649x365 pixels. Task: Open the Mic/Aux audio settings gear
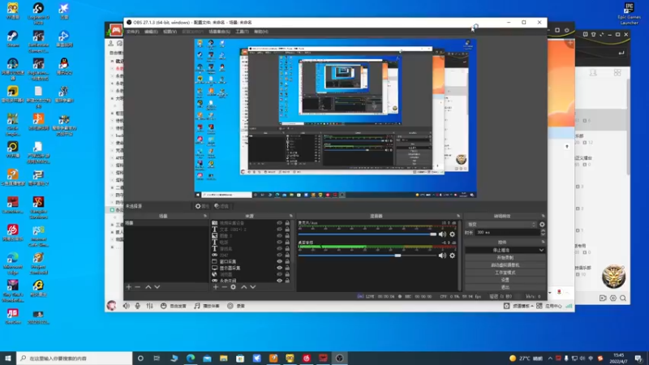point(453,234)
